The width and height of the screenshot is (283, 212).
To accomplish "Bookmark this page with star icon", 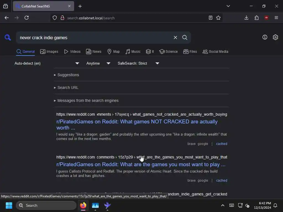I will [x=218, y=18].
